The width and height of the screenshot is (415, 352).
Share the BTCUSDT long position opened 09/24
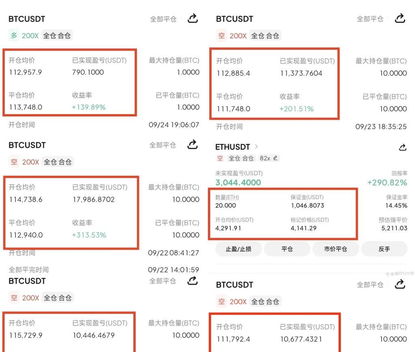193,19
